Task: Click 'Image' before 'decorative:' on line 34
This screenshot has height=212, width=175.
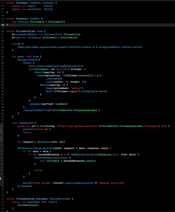Action: click(41, 76)
